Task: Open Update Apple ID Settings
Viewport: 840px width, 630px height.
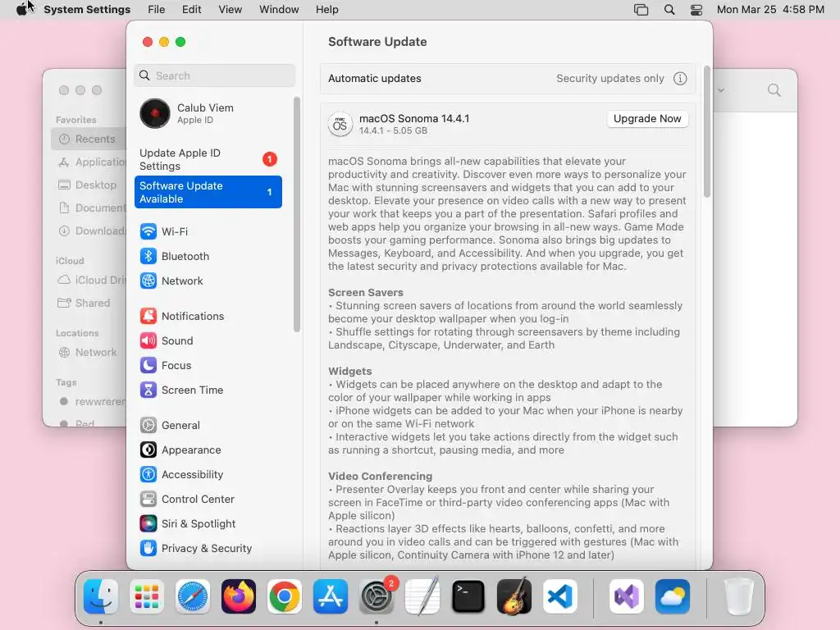Action: (x=208, y=160)
